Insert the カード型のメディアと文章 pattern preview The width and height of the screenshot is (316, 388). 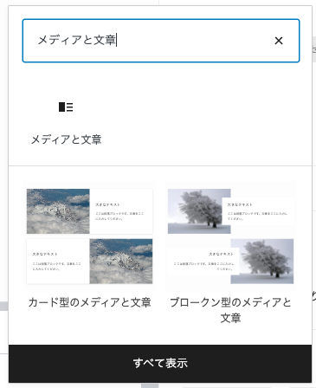click(89, 236)
